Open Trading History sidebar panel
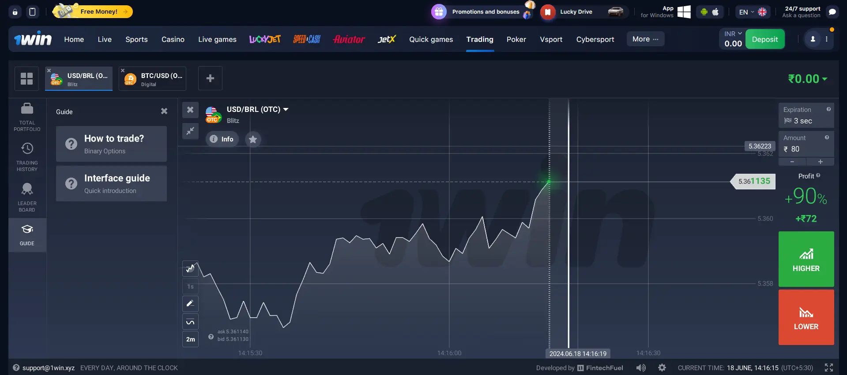 27,157
